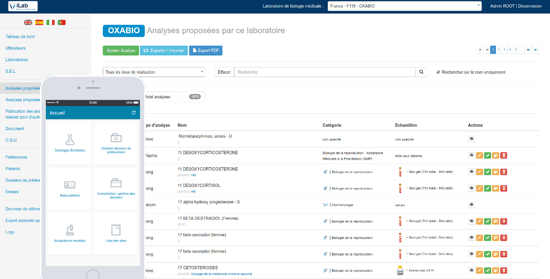Open Catalogue d'analyses tile on phone
Screen dimensions: 550x279
70,143
